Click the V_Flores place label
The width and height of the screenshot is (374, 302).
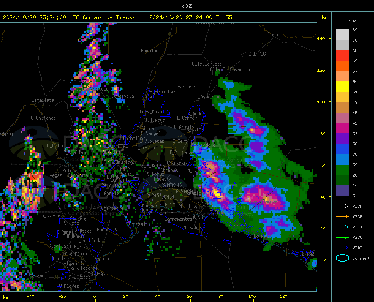(69, 286)
